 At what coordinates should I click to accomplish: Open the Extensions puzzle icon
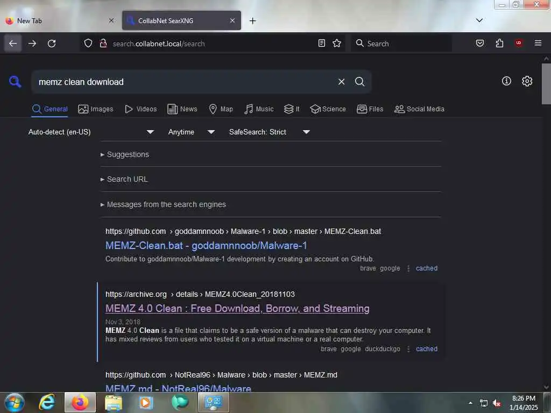click(499, 43)
